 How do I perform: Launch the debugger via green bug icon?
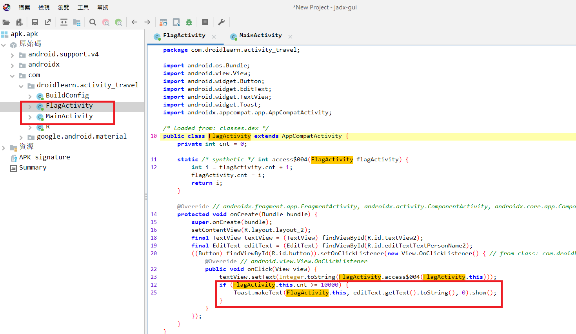189,22
